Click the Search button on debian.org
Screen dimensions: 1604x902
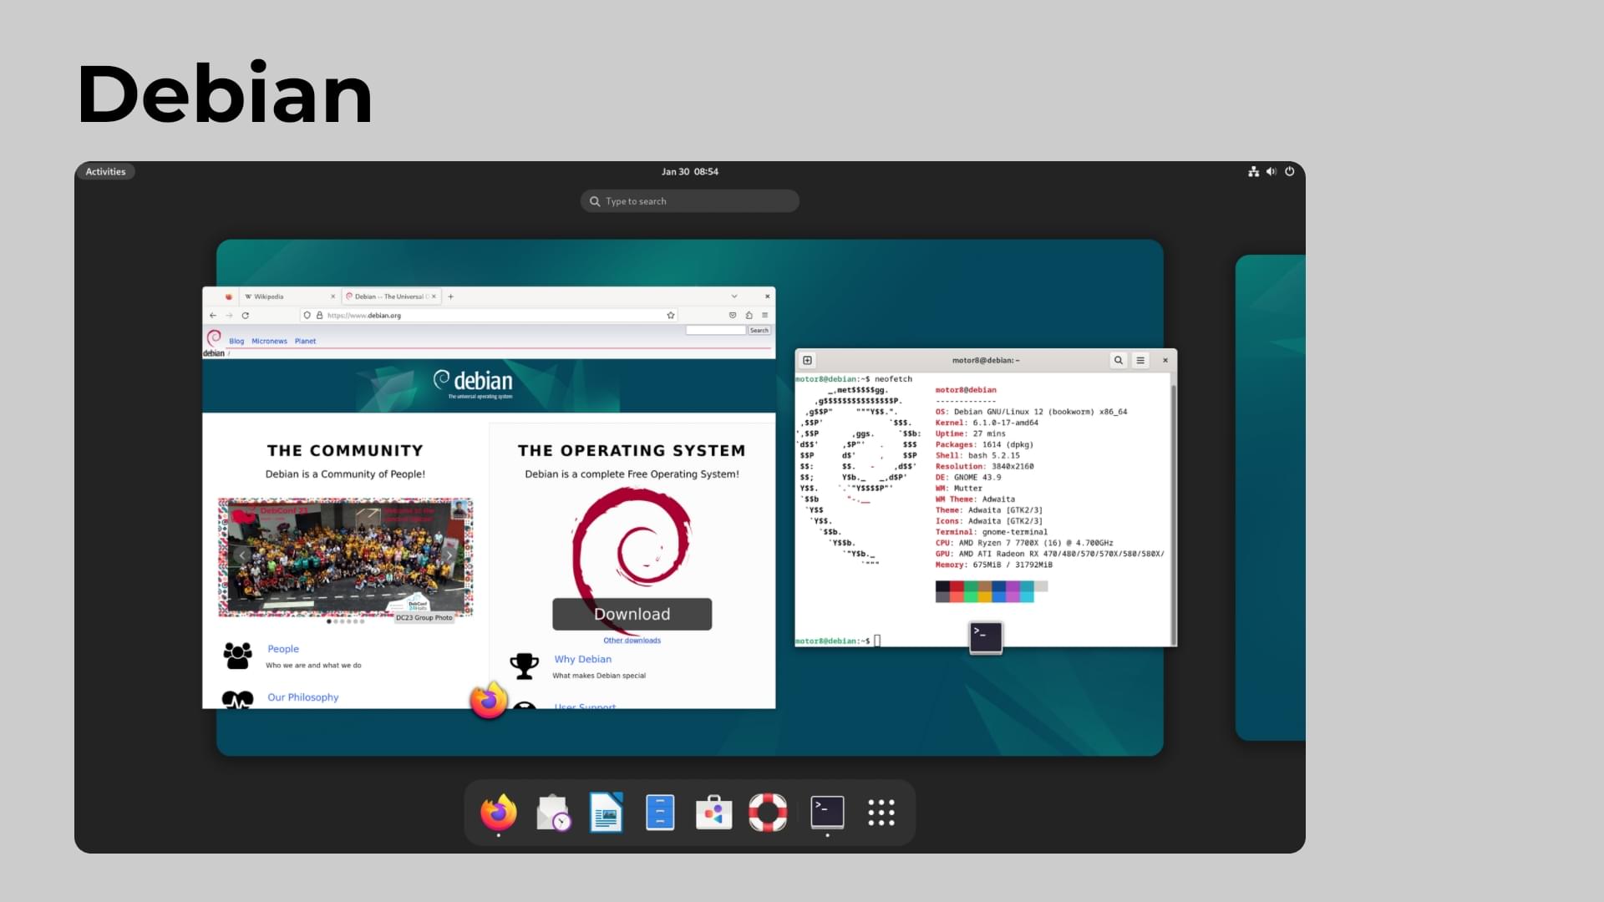(759, 331)
